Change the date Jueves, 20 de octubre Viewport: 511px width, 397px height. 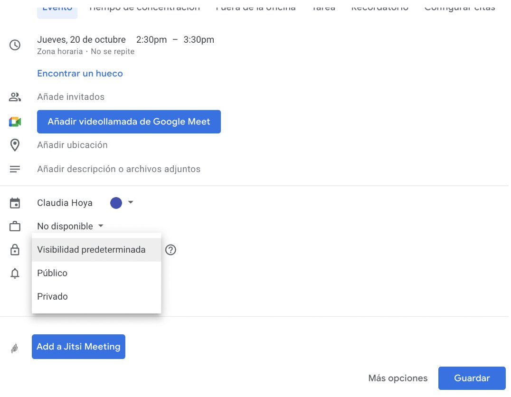point(82,40)
